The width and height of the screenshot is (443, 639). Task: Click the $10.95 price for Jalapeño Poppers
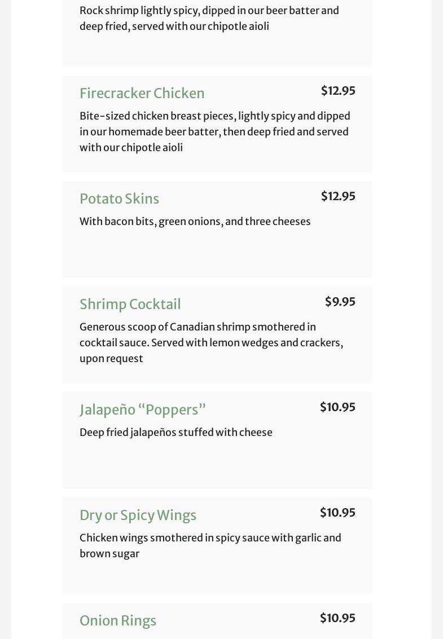pyautogui.click(x=338, y=407)
